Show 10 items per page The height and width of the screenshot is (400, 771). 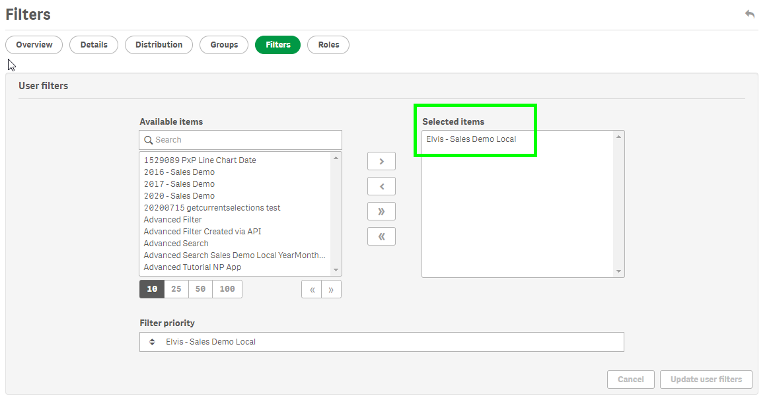[152, 289]
